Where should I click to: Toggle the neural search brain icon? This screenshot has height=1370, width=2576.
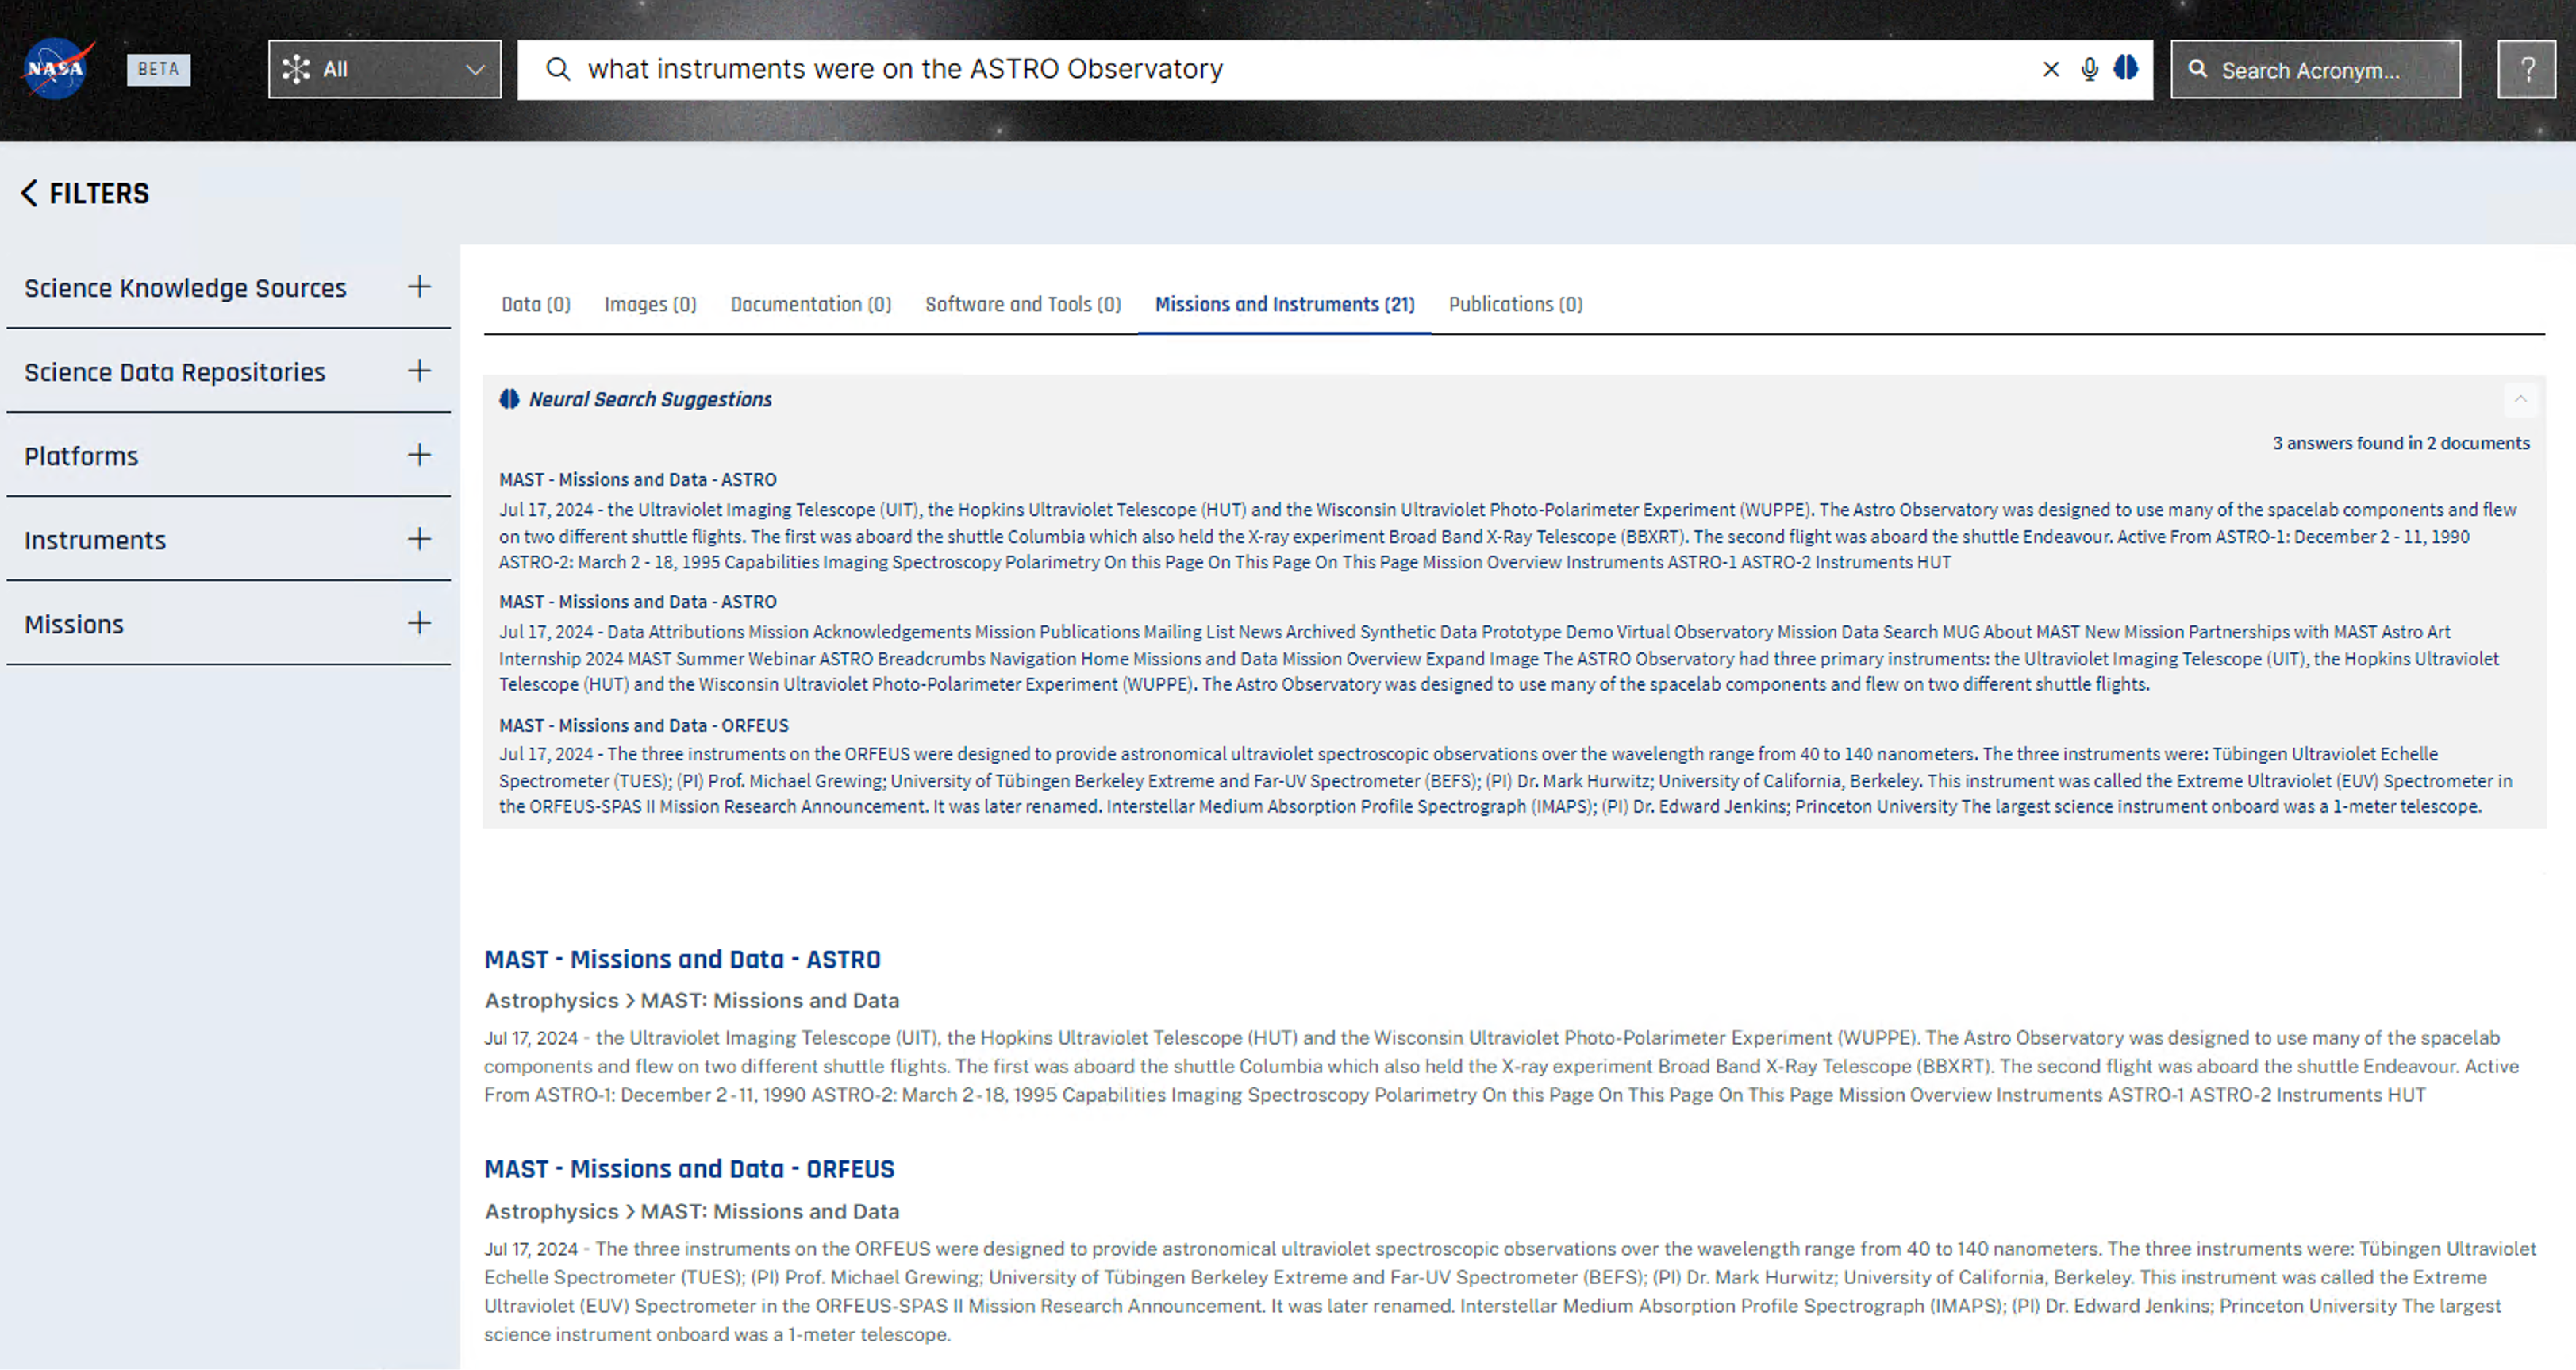click(2126, 68)
